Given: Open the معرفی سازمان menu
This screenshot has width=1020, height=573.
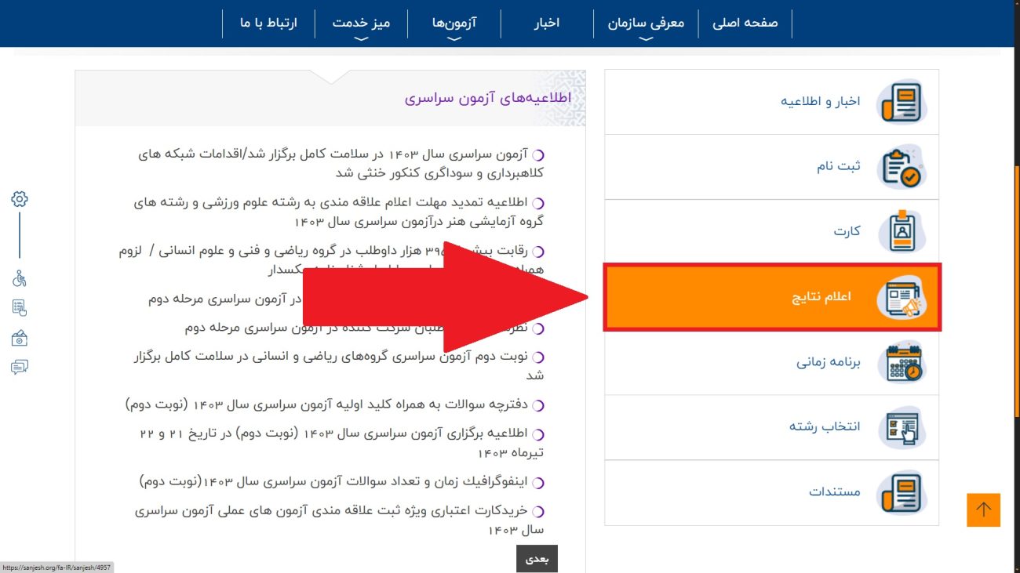Looking at the screenshot, I should coord(646,23).
